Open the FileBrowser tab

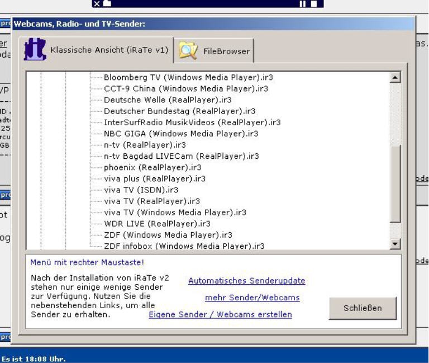click(x=214, y=51)
